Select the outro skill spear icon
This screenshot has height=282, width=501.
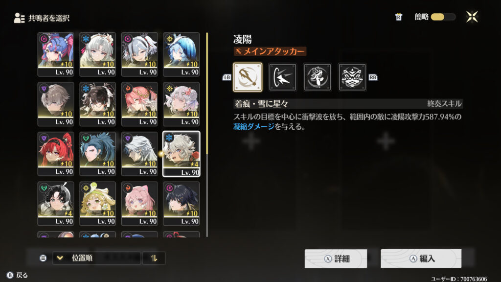[248, 77]
